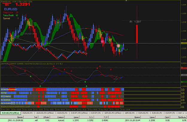Click the 13 OsMACD indicator label

(x=6, y=100)
